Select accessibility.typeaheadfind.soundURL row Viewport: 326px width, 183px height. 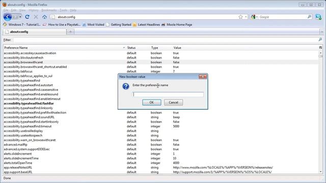click(161, 117)
